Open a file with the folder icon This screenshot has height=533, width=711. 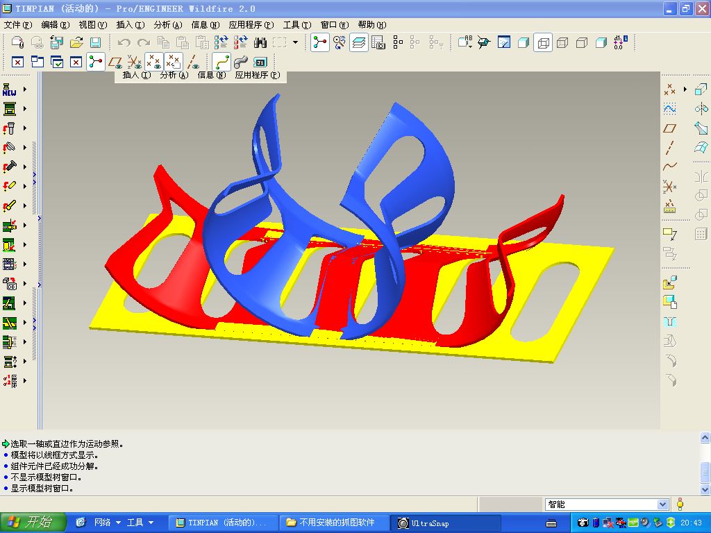[x=76, y=43]
